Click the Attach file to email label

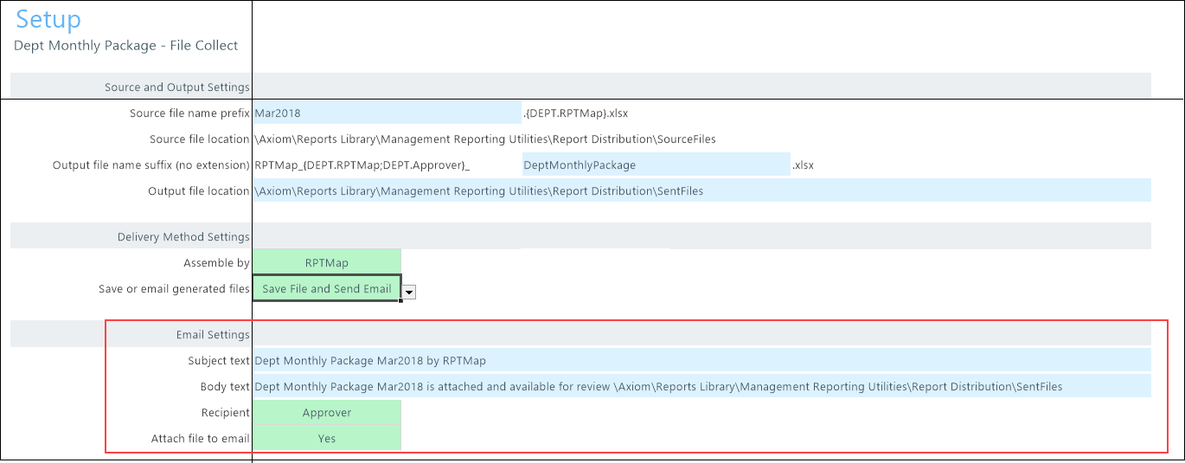coord(200,439)
